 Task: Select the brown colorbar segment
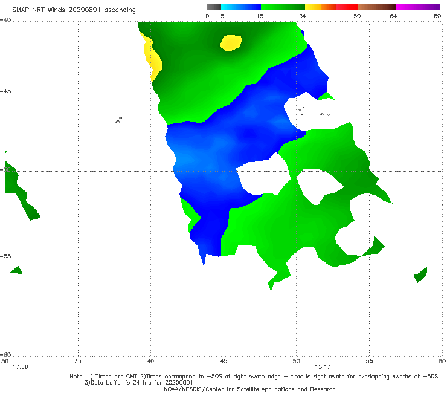point(376,7)
